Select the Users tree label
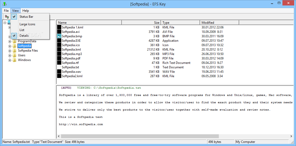The image size is (296, 146). (22, 55)
